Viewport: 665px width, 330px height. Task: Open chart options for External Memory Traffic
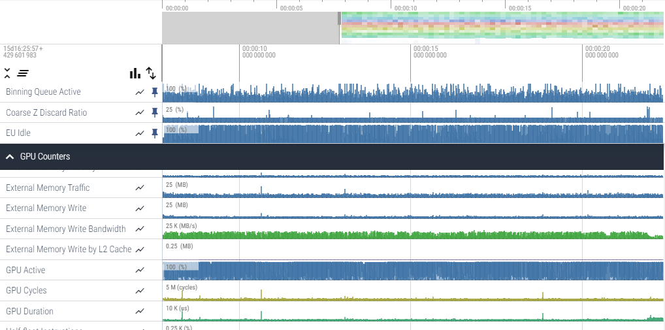coord(140,188)
